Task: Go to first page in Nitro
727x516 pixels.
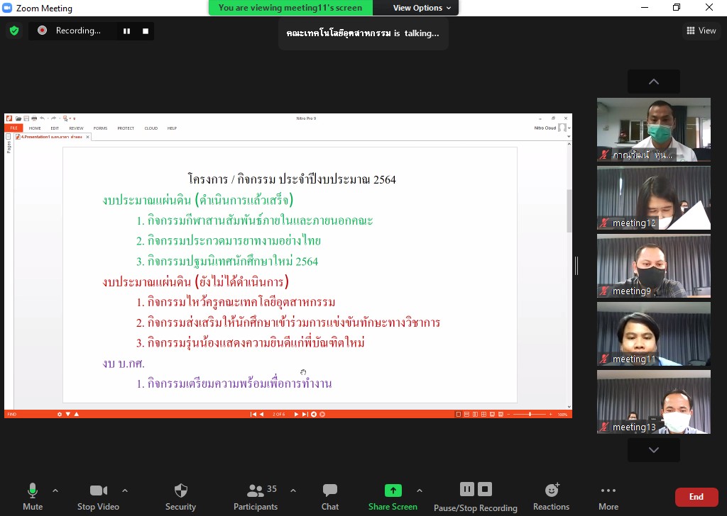Action: (x=253, y=414)
